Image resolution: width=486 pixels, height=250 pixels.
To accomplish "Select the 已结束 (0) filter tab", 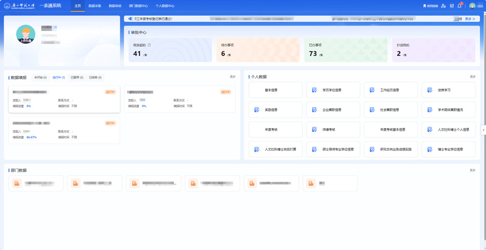I will coord(95,77).
